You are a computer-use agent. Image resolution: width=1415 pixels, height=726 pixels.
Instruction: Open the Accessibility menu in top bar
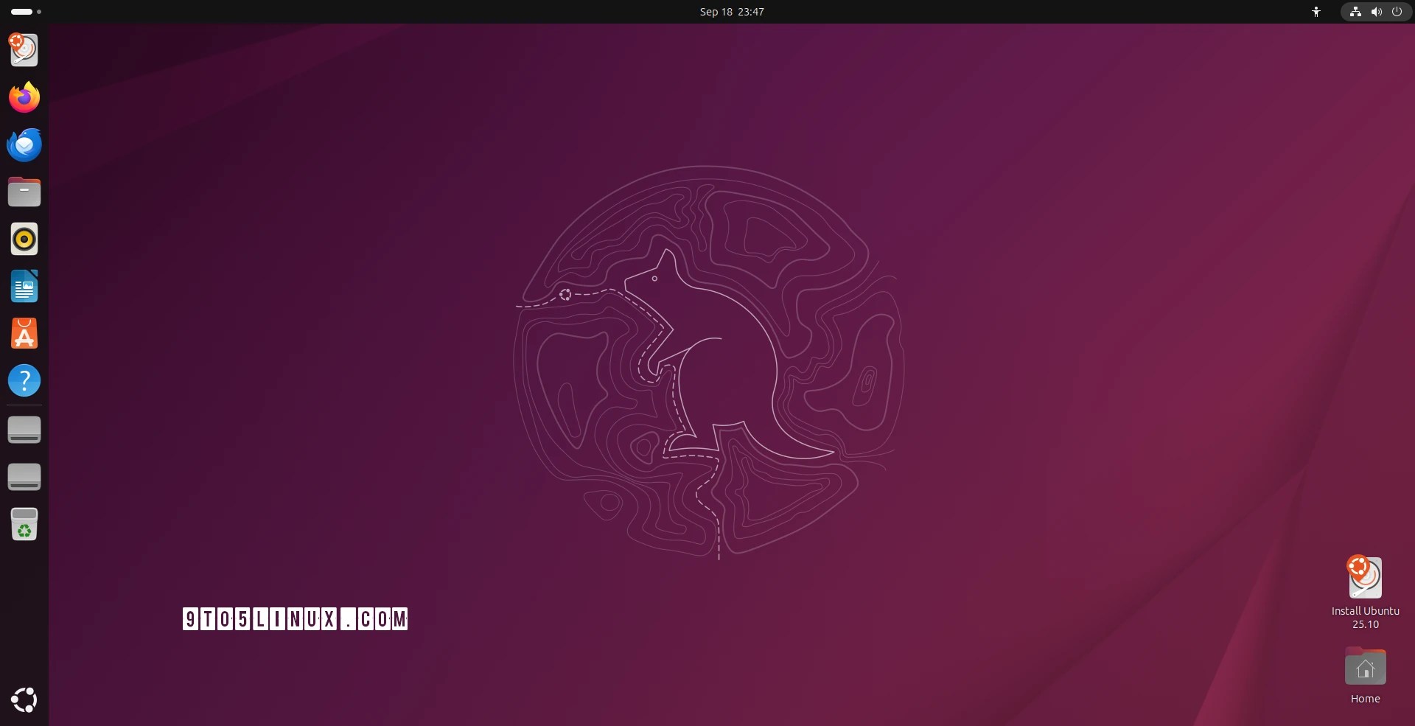tap(1316, 12)
